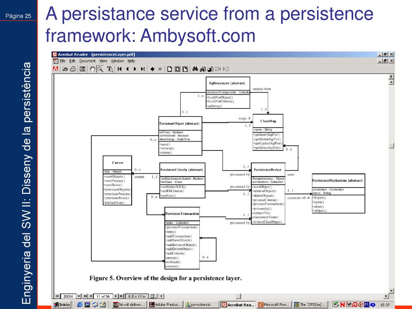This screenshot has height=309, width=412.
Task: Click the horizontal scrollbar left arrow
Action: [x=161, y=296]
